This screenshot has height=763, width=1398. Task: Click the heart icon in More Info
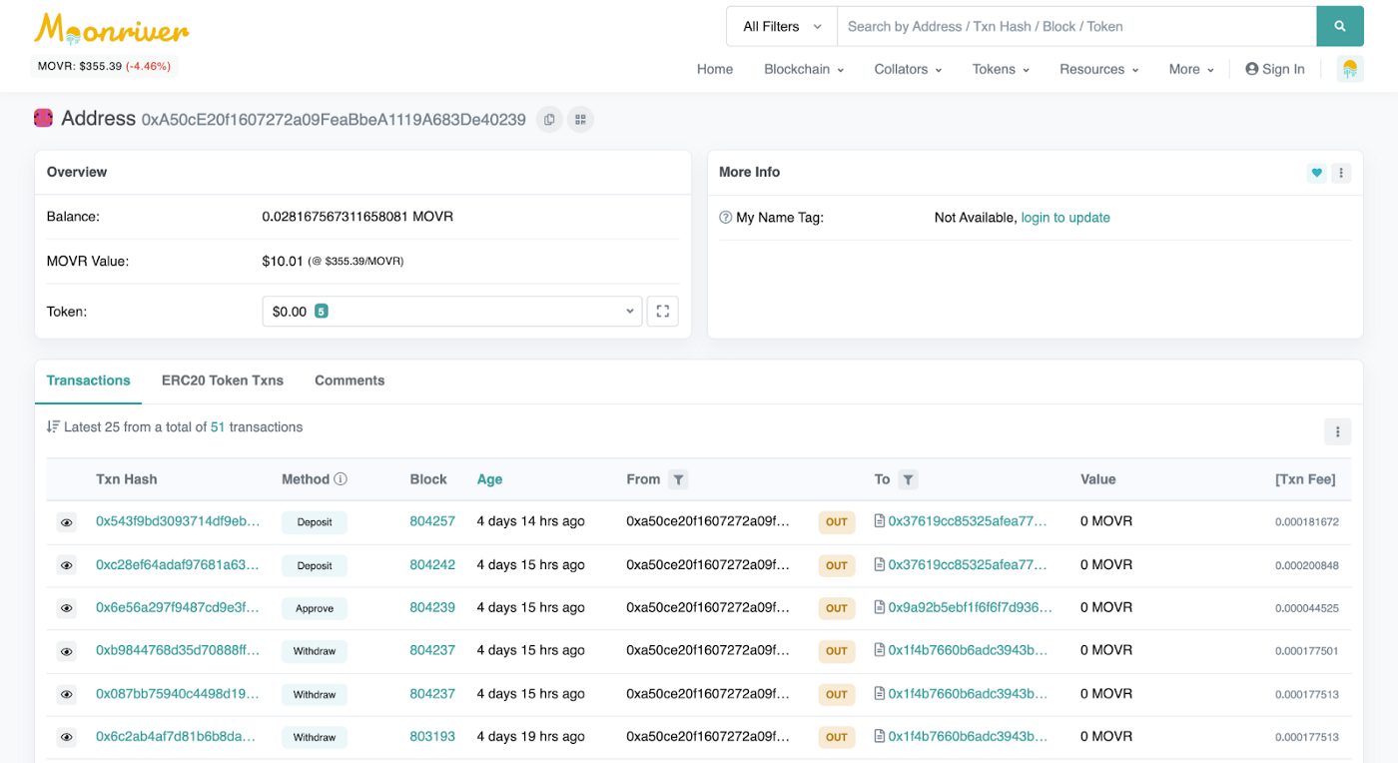pyautogui.click(x=1316, y=173)
